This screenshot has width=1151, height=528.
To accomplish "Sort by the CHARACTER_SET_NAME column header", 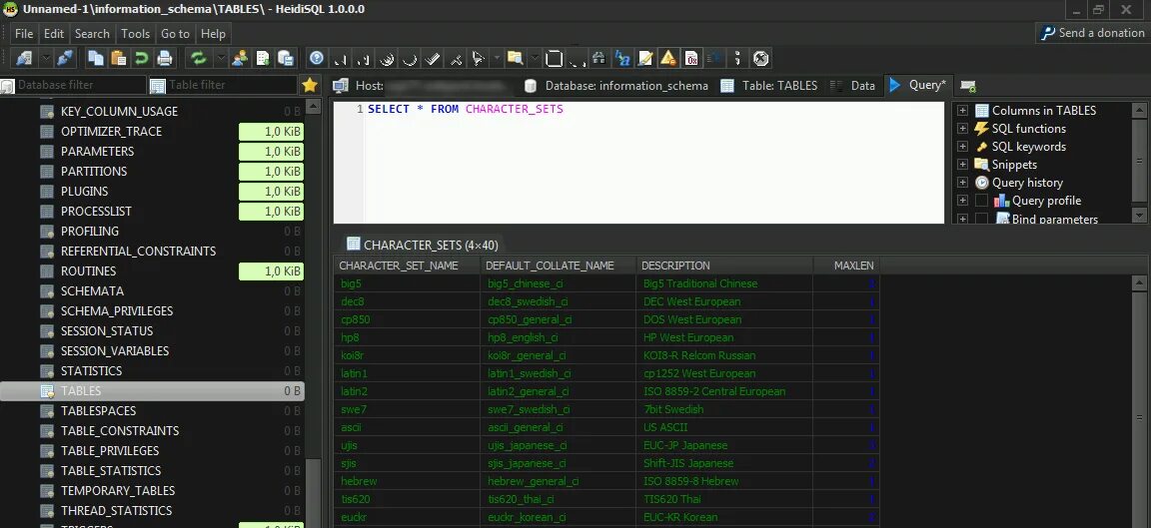I will pyautogui.click(x=407, y=265).
